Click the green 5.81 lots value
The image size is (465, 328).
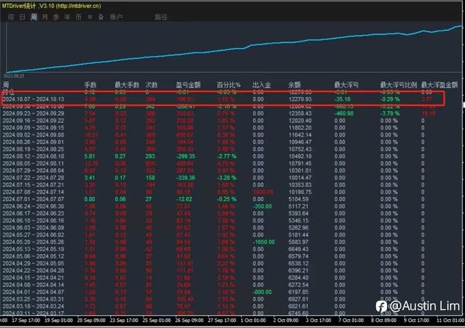(90, 156)
